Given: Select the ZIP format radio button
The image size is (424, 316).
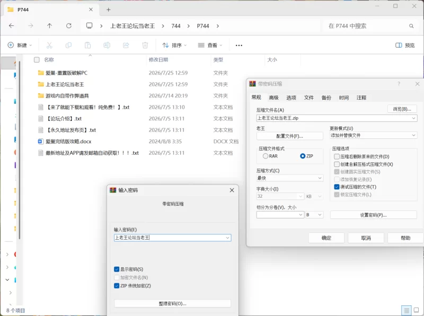Looking at the screenshot, I should click(303, 156).
